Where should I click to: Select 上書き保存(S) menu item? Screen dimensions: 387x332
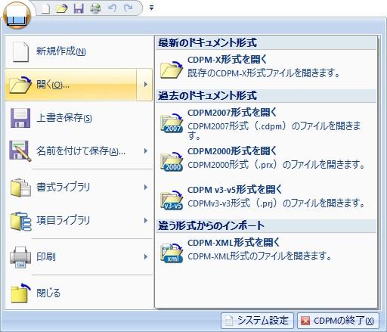click(x=79, y=118)
